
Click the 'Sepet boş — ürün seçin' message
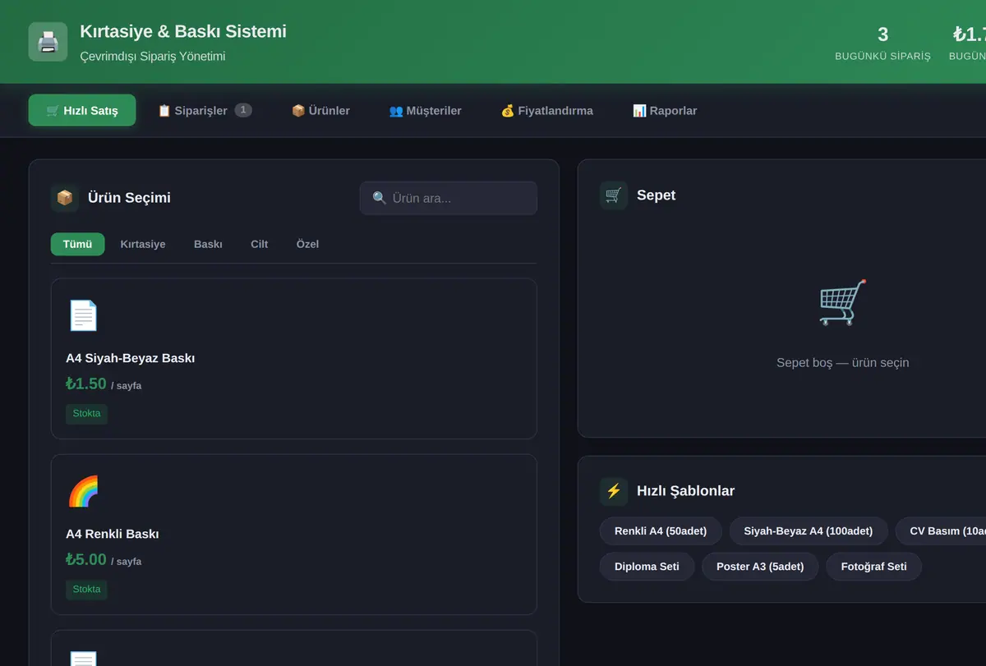[x=843, y=363]
